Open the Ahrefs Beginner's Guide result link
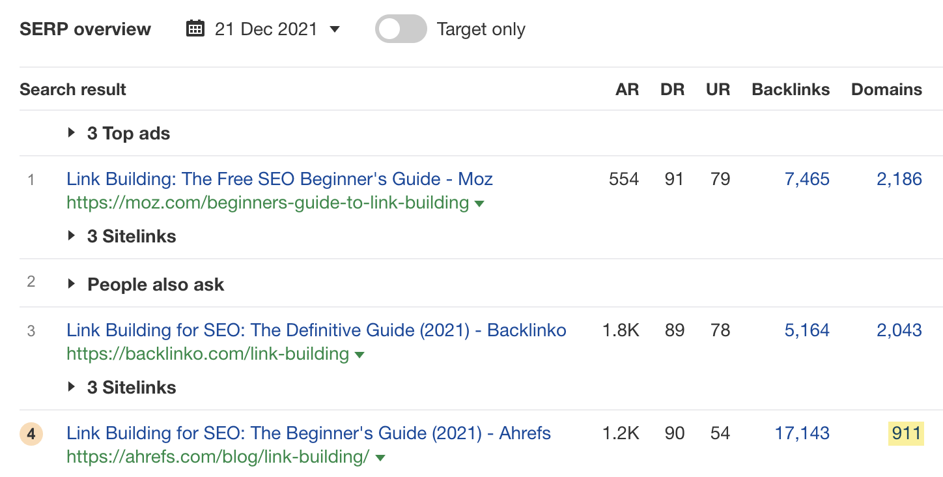Screen dimensions: 943x477 (308, 433)
